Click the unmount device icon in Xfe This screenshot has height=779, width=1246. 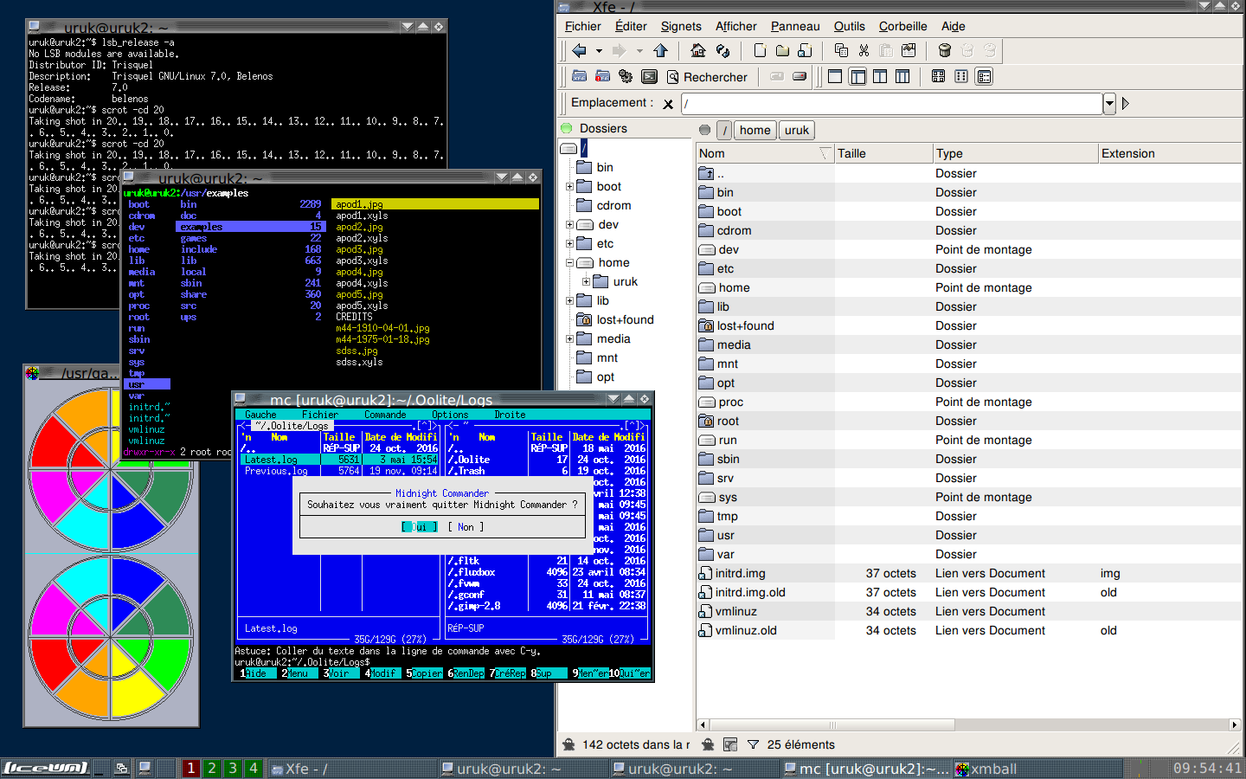pos(800,76)
